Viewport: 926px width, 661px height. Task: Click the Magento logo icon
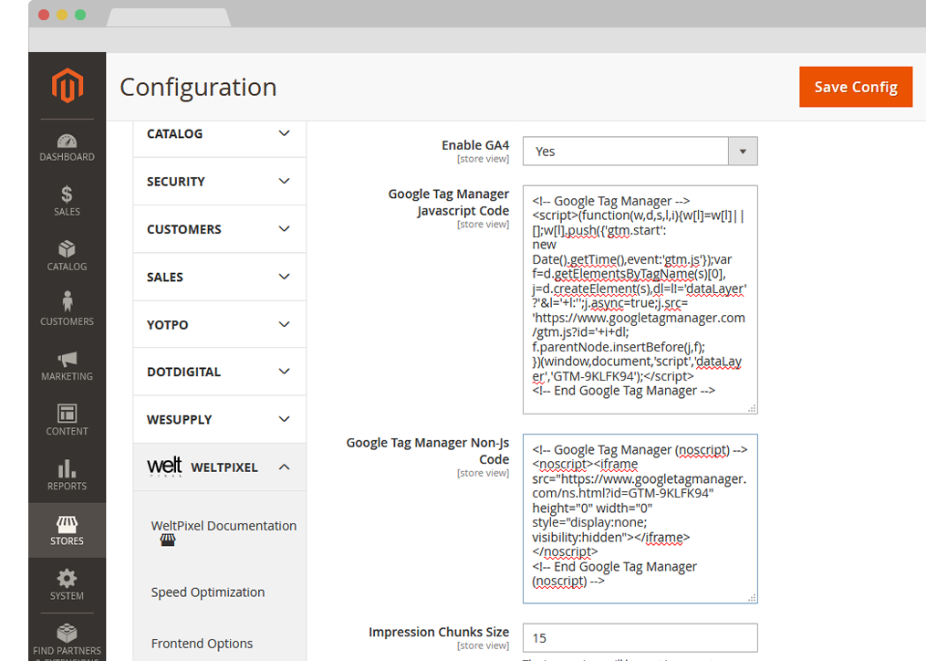[67, 87]
